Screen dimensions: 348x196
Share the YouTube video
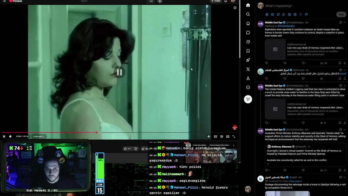pos(145,149)
